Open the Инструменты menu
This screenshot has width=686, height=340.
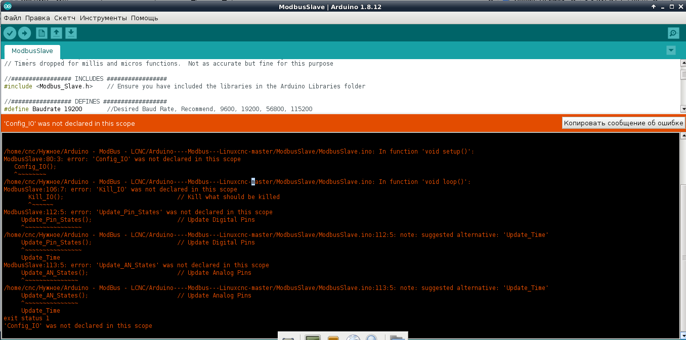104,18
